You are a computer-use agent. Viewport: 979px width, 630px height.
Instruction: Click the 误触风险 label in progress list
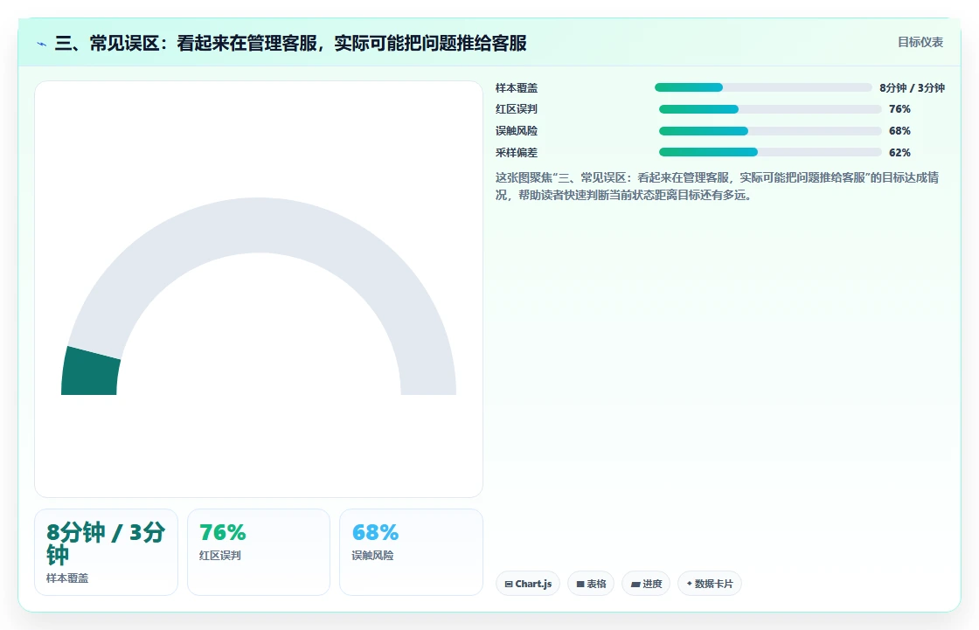pos(517,131)
